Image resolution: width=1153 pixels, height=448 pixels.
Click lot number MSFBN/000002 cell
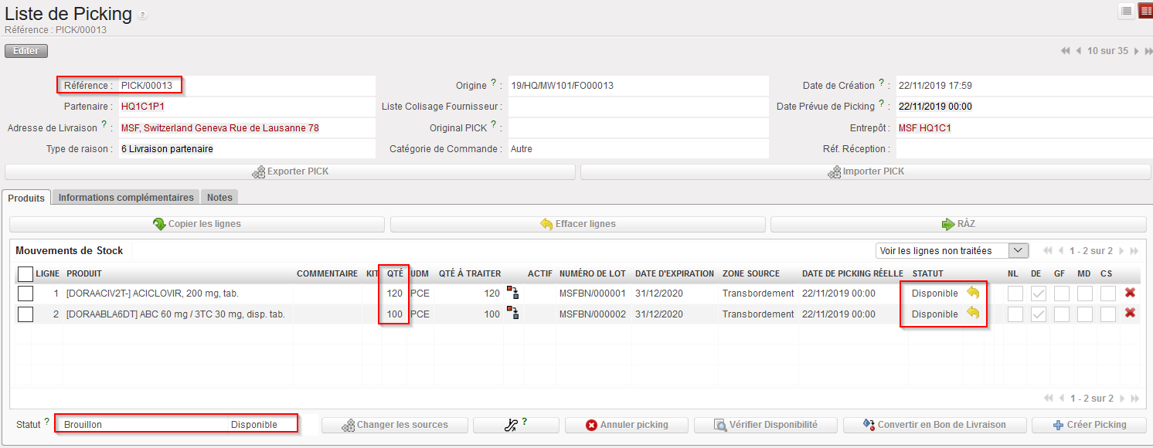(592, 314)
